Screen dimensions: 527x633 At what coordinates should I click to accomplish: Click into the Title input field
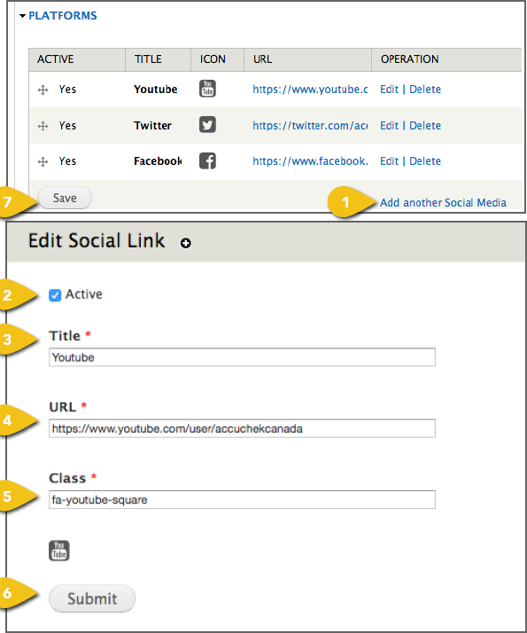click(x=242, y=357)
